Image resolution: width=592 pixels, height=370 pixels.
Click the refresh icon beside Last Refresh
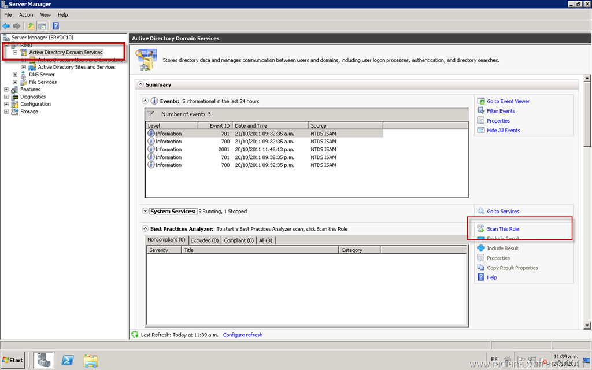pyautogui.click(x=135, y=335)
